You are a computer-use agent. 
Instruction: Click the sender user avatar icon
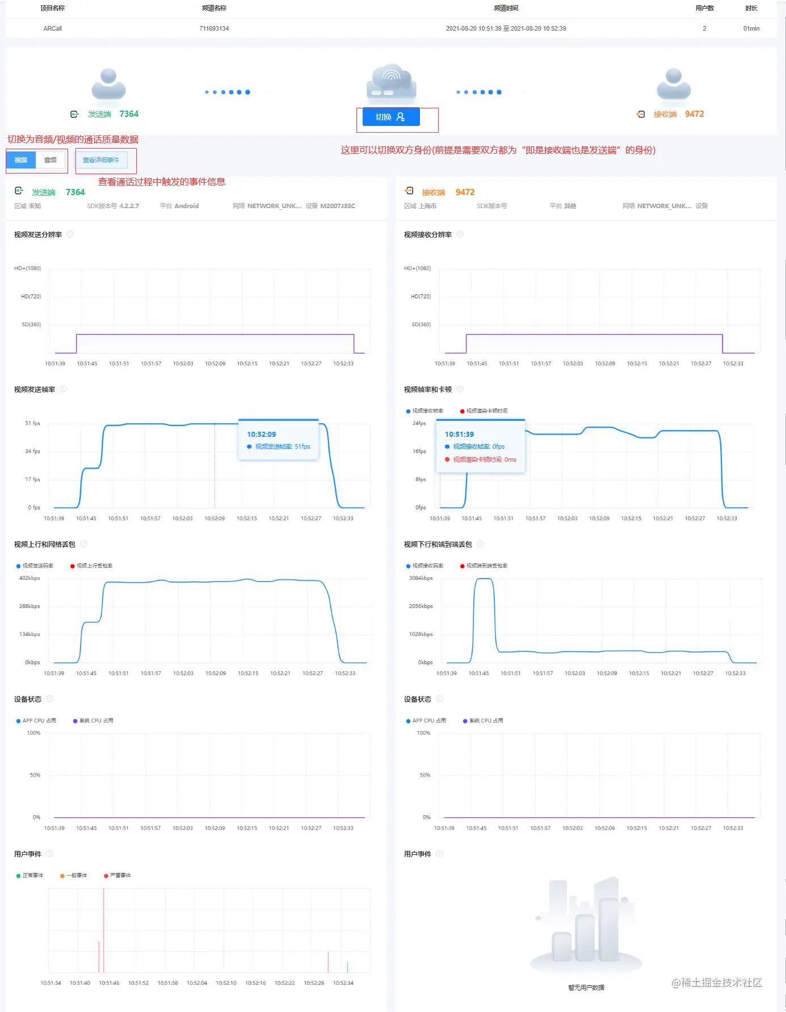pos(108,84)
